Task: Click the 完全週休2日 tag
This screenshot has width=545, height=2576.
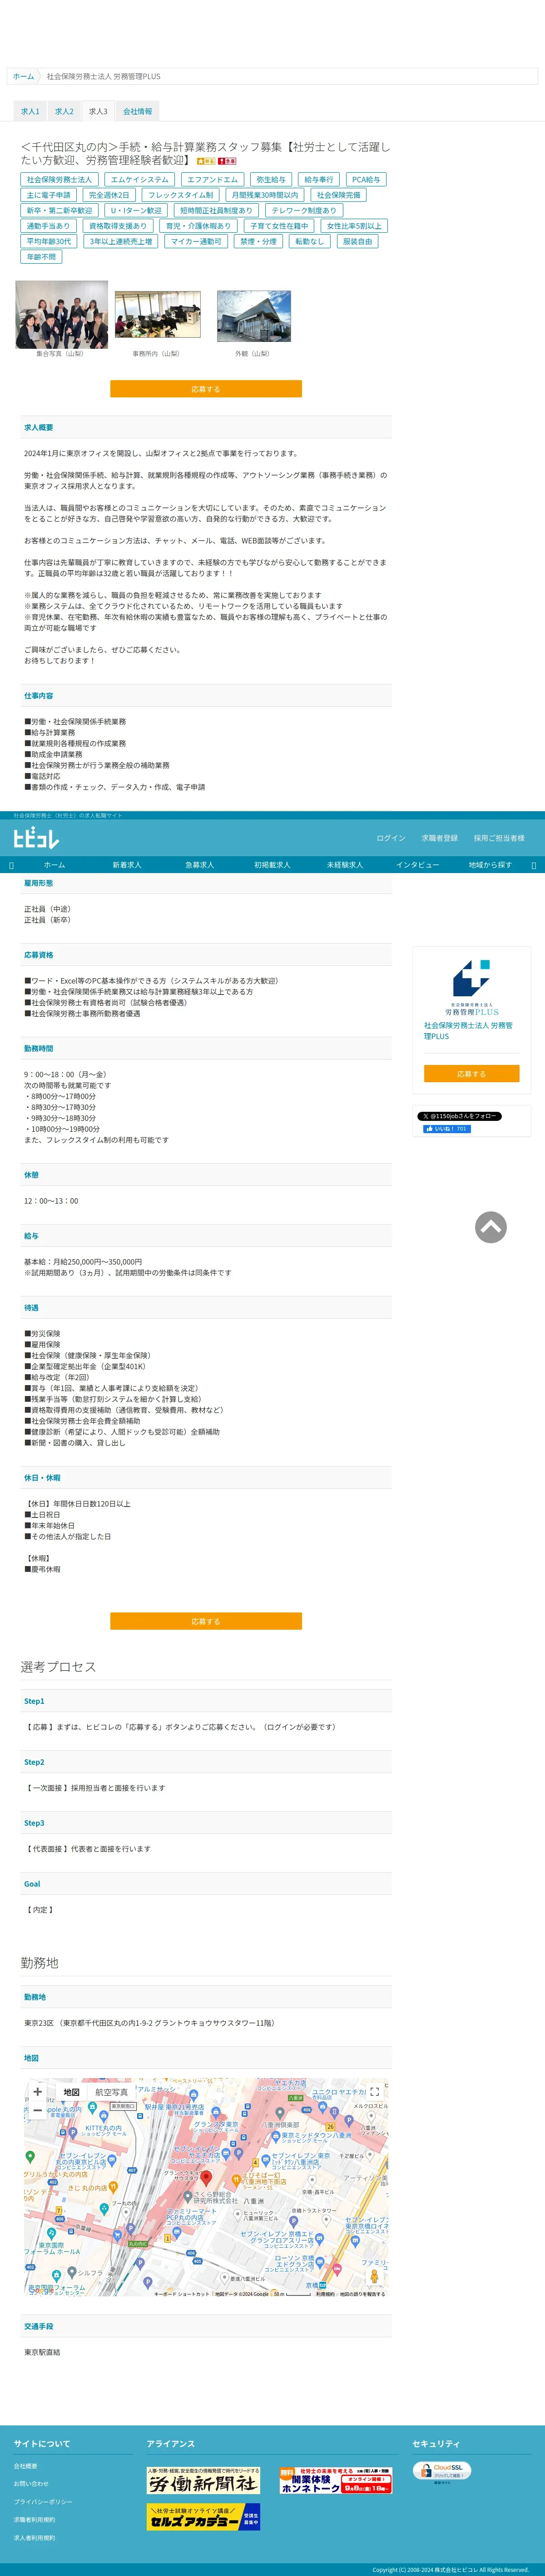Action: click(x=109, y=195)
